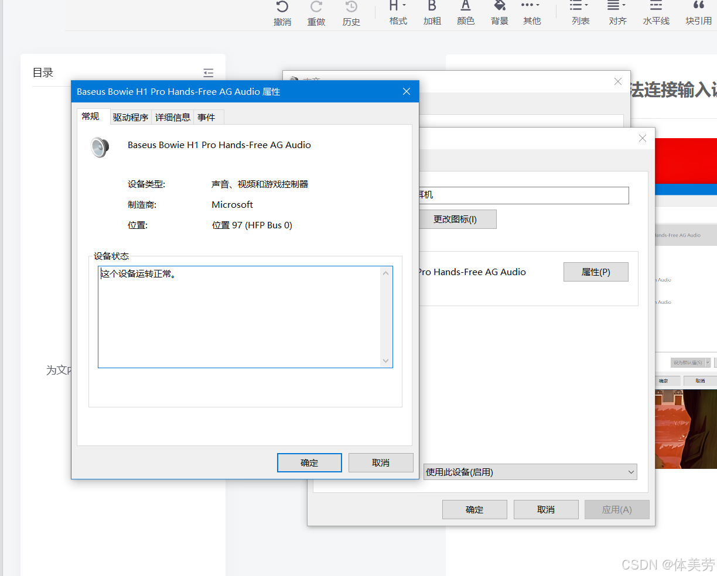Click the 属性(P) button
This screenshot has width=717, height=576.
click(x=596, y=272)
